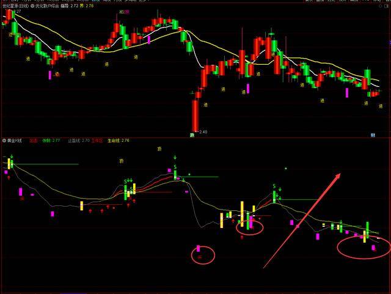Image resolution: width=391 pixels, height=294 pixels.
Task: Select the 优化散户综合 indicator name label
Action: [x=47, y=6]
